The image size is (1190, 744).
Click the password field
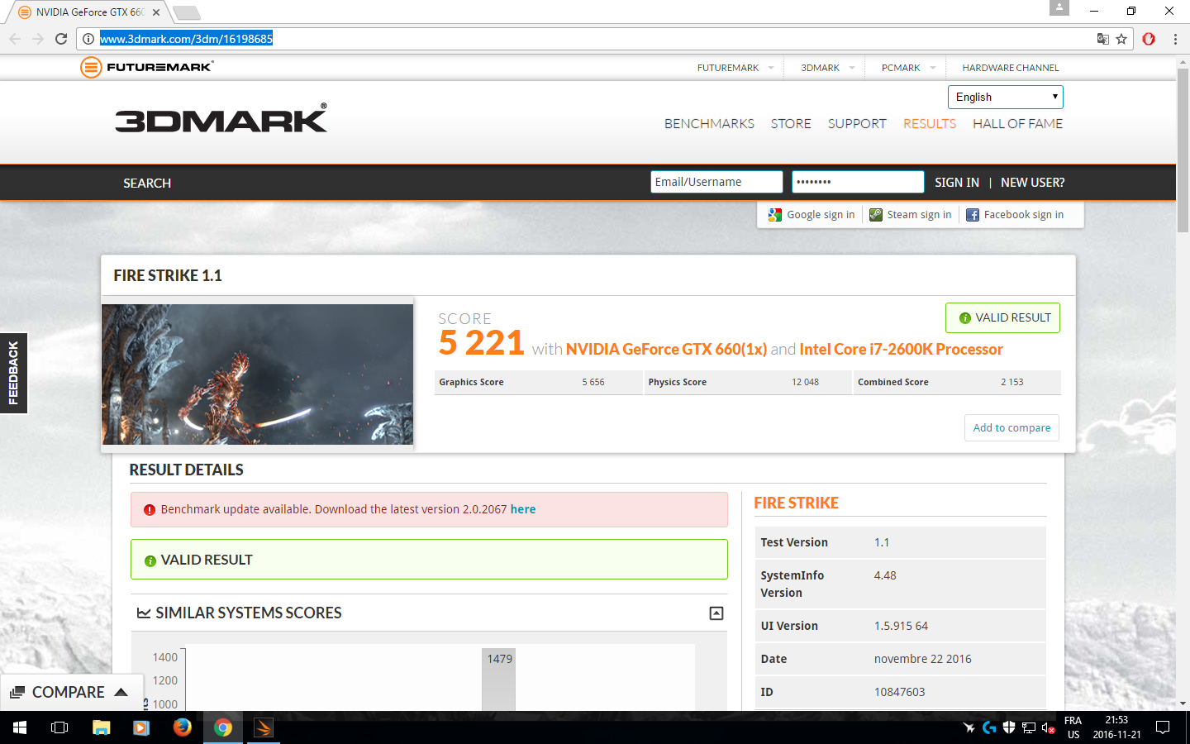[x=858, y=182]
